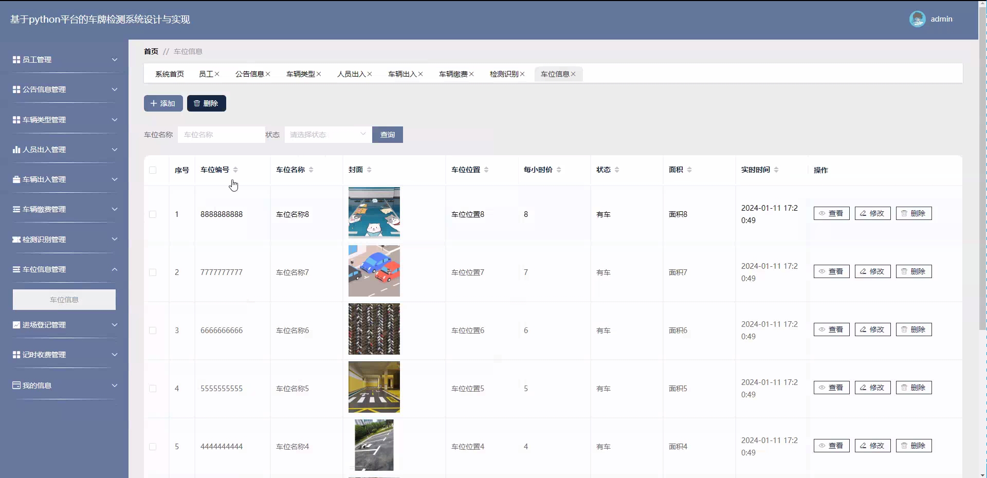Click the 车辆类型管理 sidebar icon

click(x=16, y=120)
